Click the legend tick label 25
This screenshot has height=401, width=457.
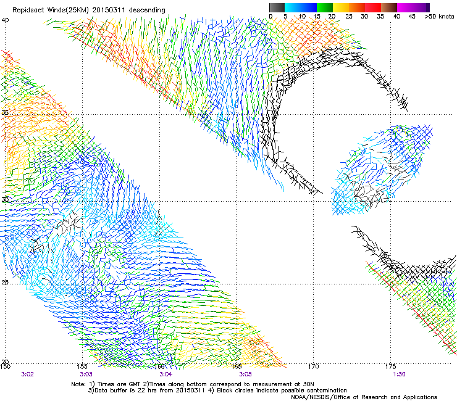click(349, 17)
